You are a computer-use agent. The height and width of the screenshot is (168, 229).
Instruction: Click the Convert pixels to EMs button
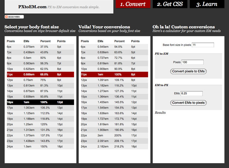point(188,71)
